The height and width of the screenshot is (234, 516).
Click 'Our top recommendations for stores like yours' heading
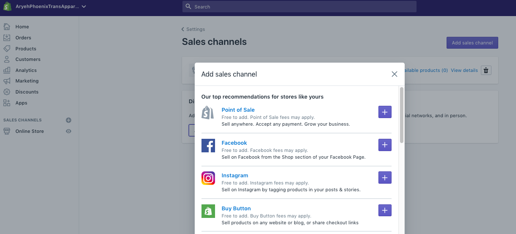pyautogui.click(x=262, y=97)
